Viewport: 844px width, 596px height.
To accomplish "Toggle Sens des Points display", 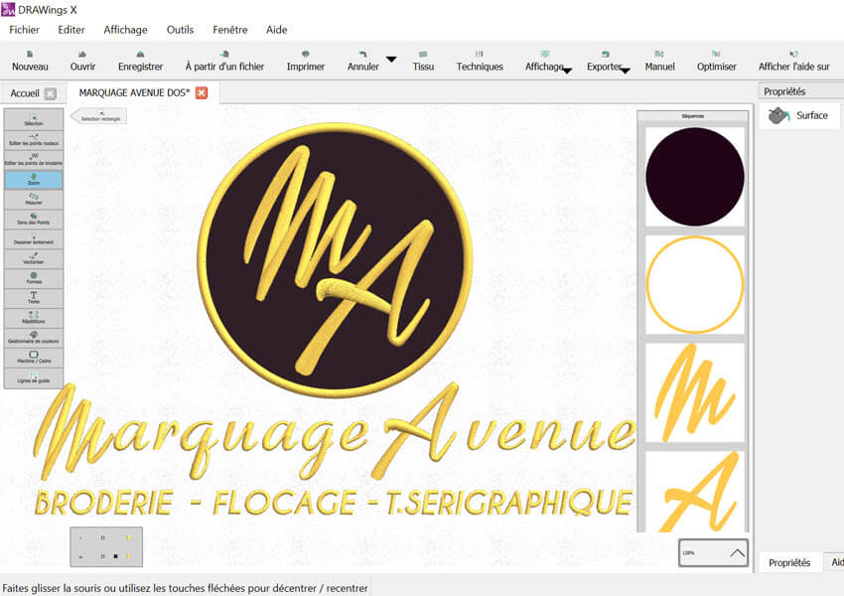I will coord(32,221).
